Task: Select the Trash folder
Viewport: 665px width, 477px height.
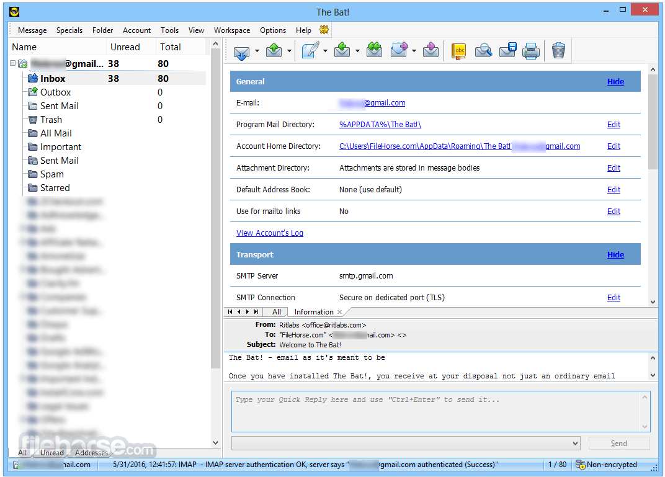Action: [x=51, y=120]
